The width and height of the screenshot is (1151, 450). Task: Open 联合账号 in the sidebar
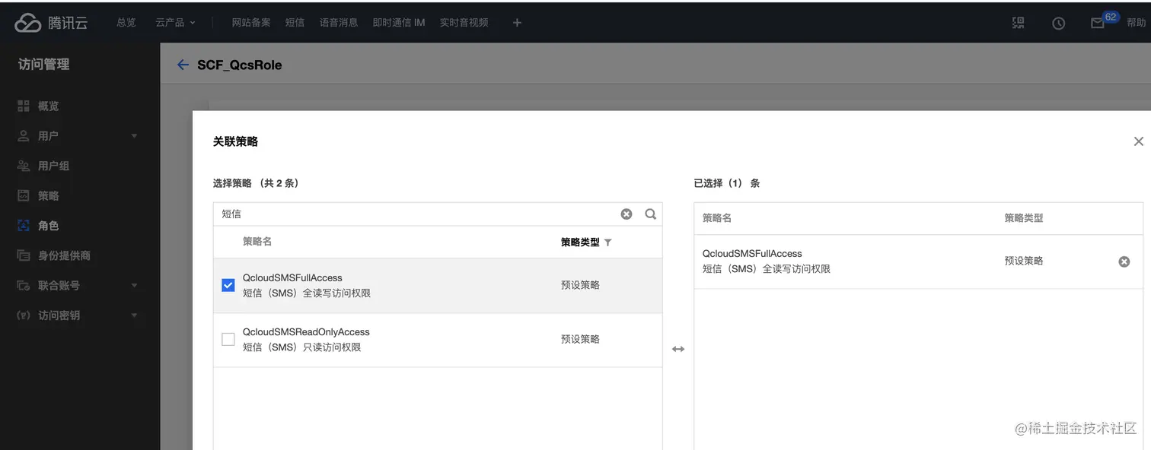pyautogui.click(x=59, y=286)
